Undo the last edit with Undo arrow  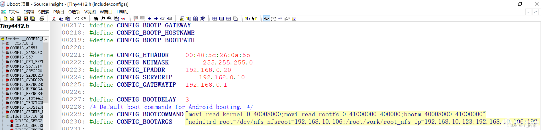point(77,19)
